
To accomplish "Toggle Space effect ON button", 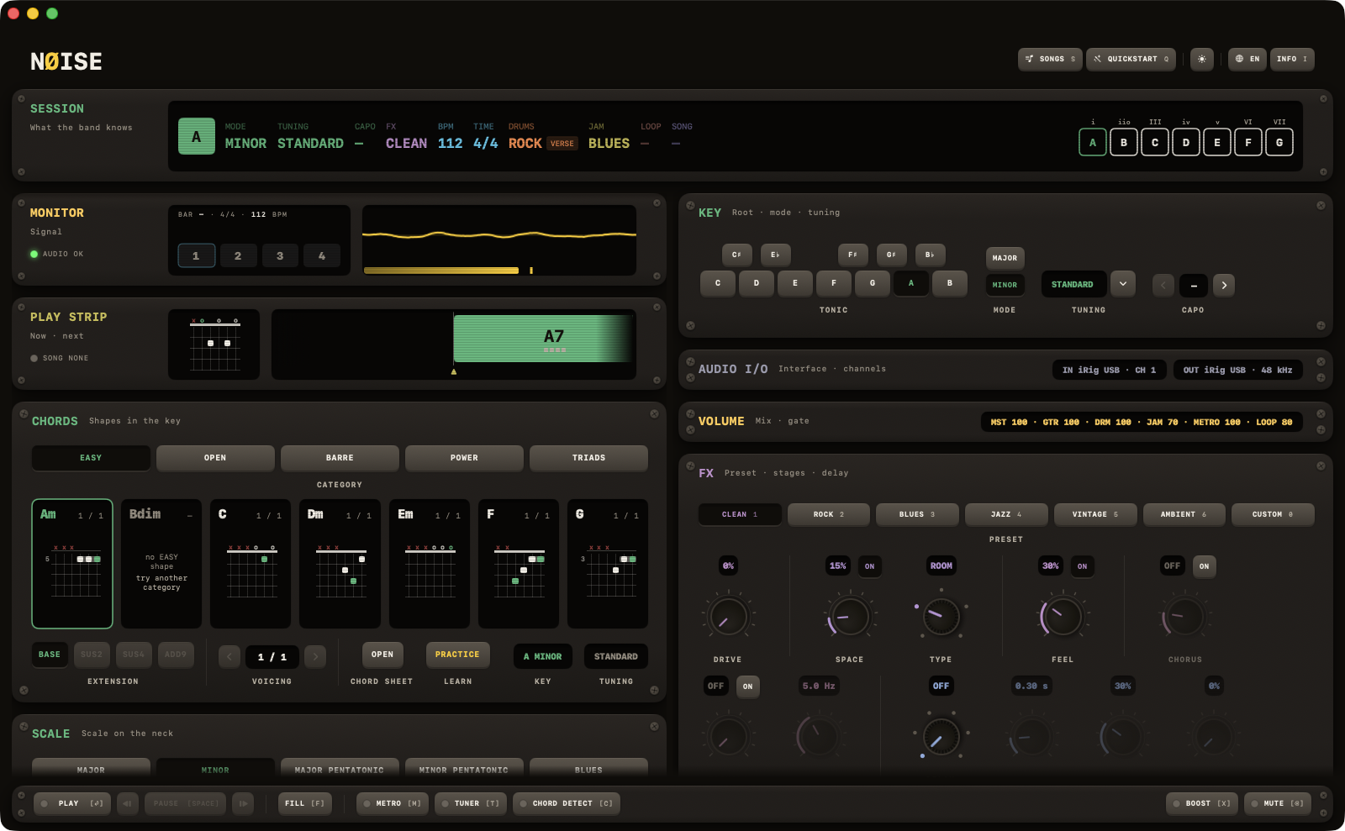I will (869, 566).
